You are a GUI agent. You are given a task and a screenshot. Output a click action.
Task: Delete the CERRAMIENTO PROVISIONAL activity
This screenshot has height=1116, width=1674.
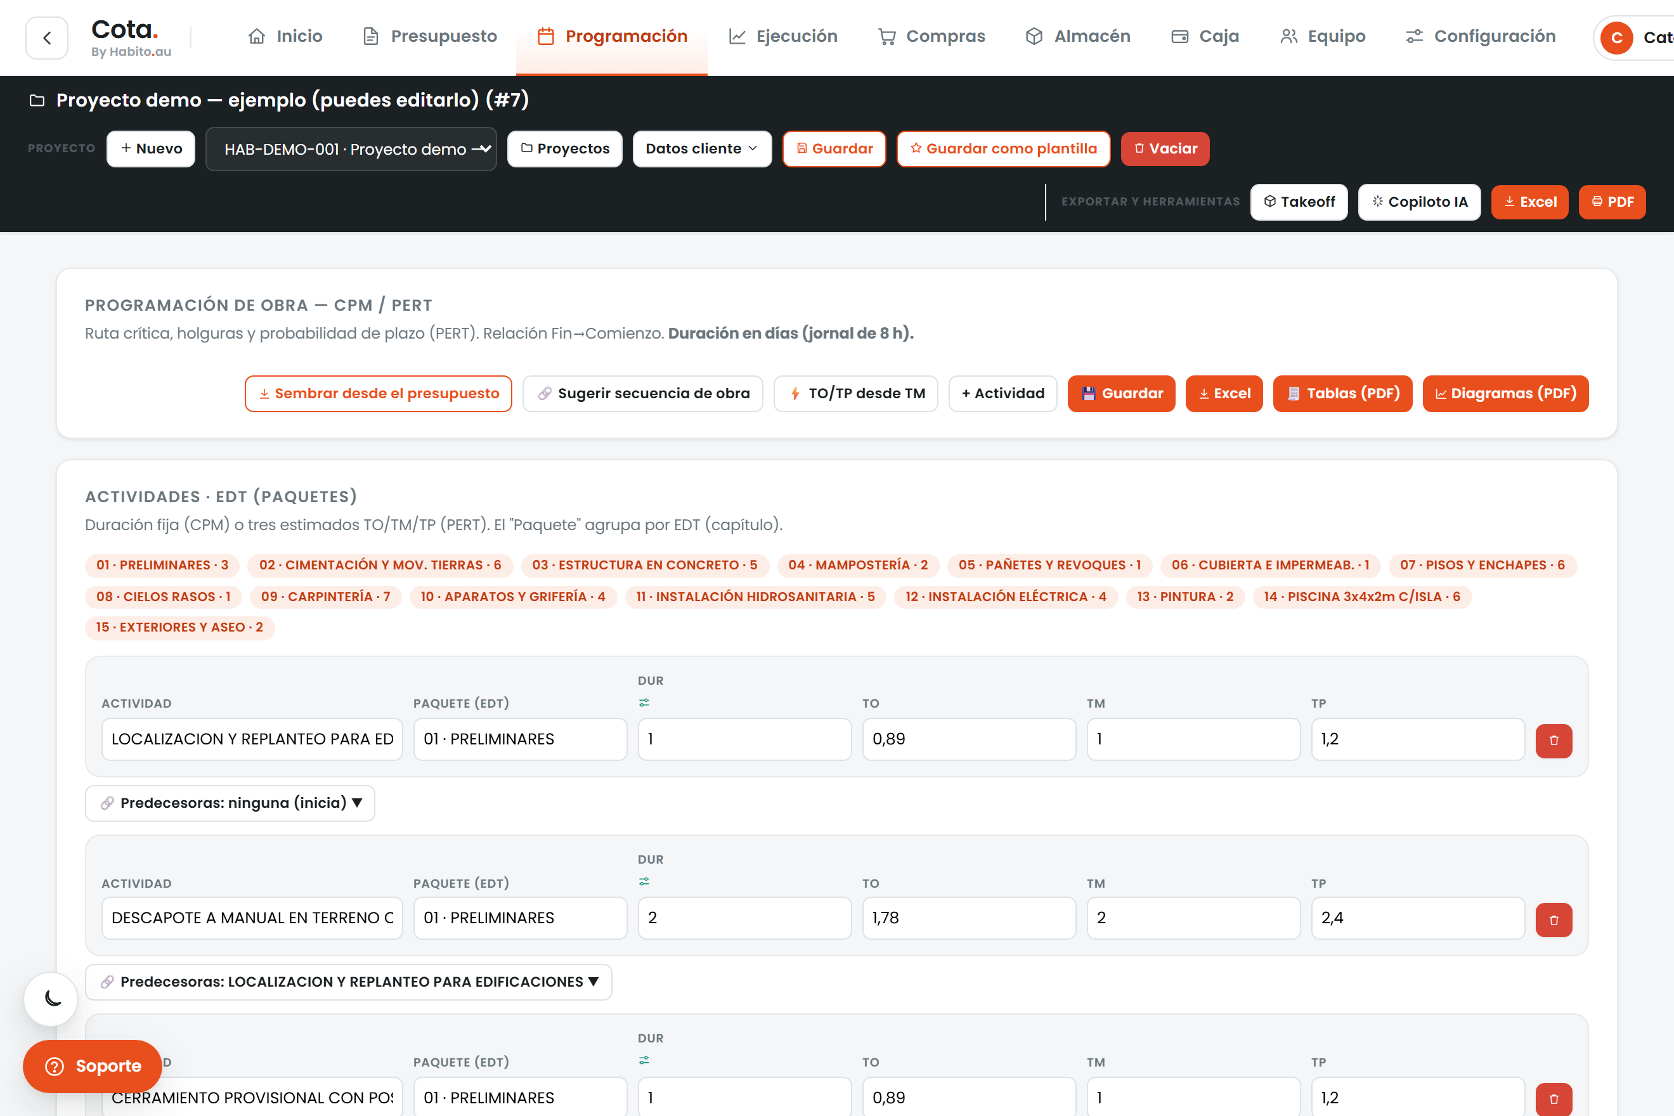tap(1554, 1100)
